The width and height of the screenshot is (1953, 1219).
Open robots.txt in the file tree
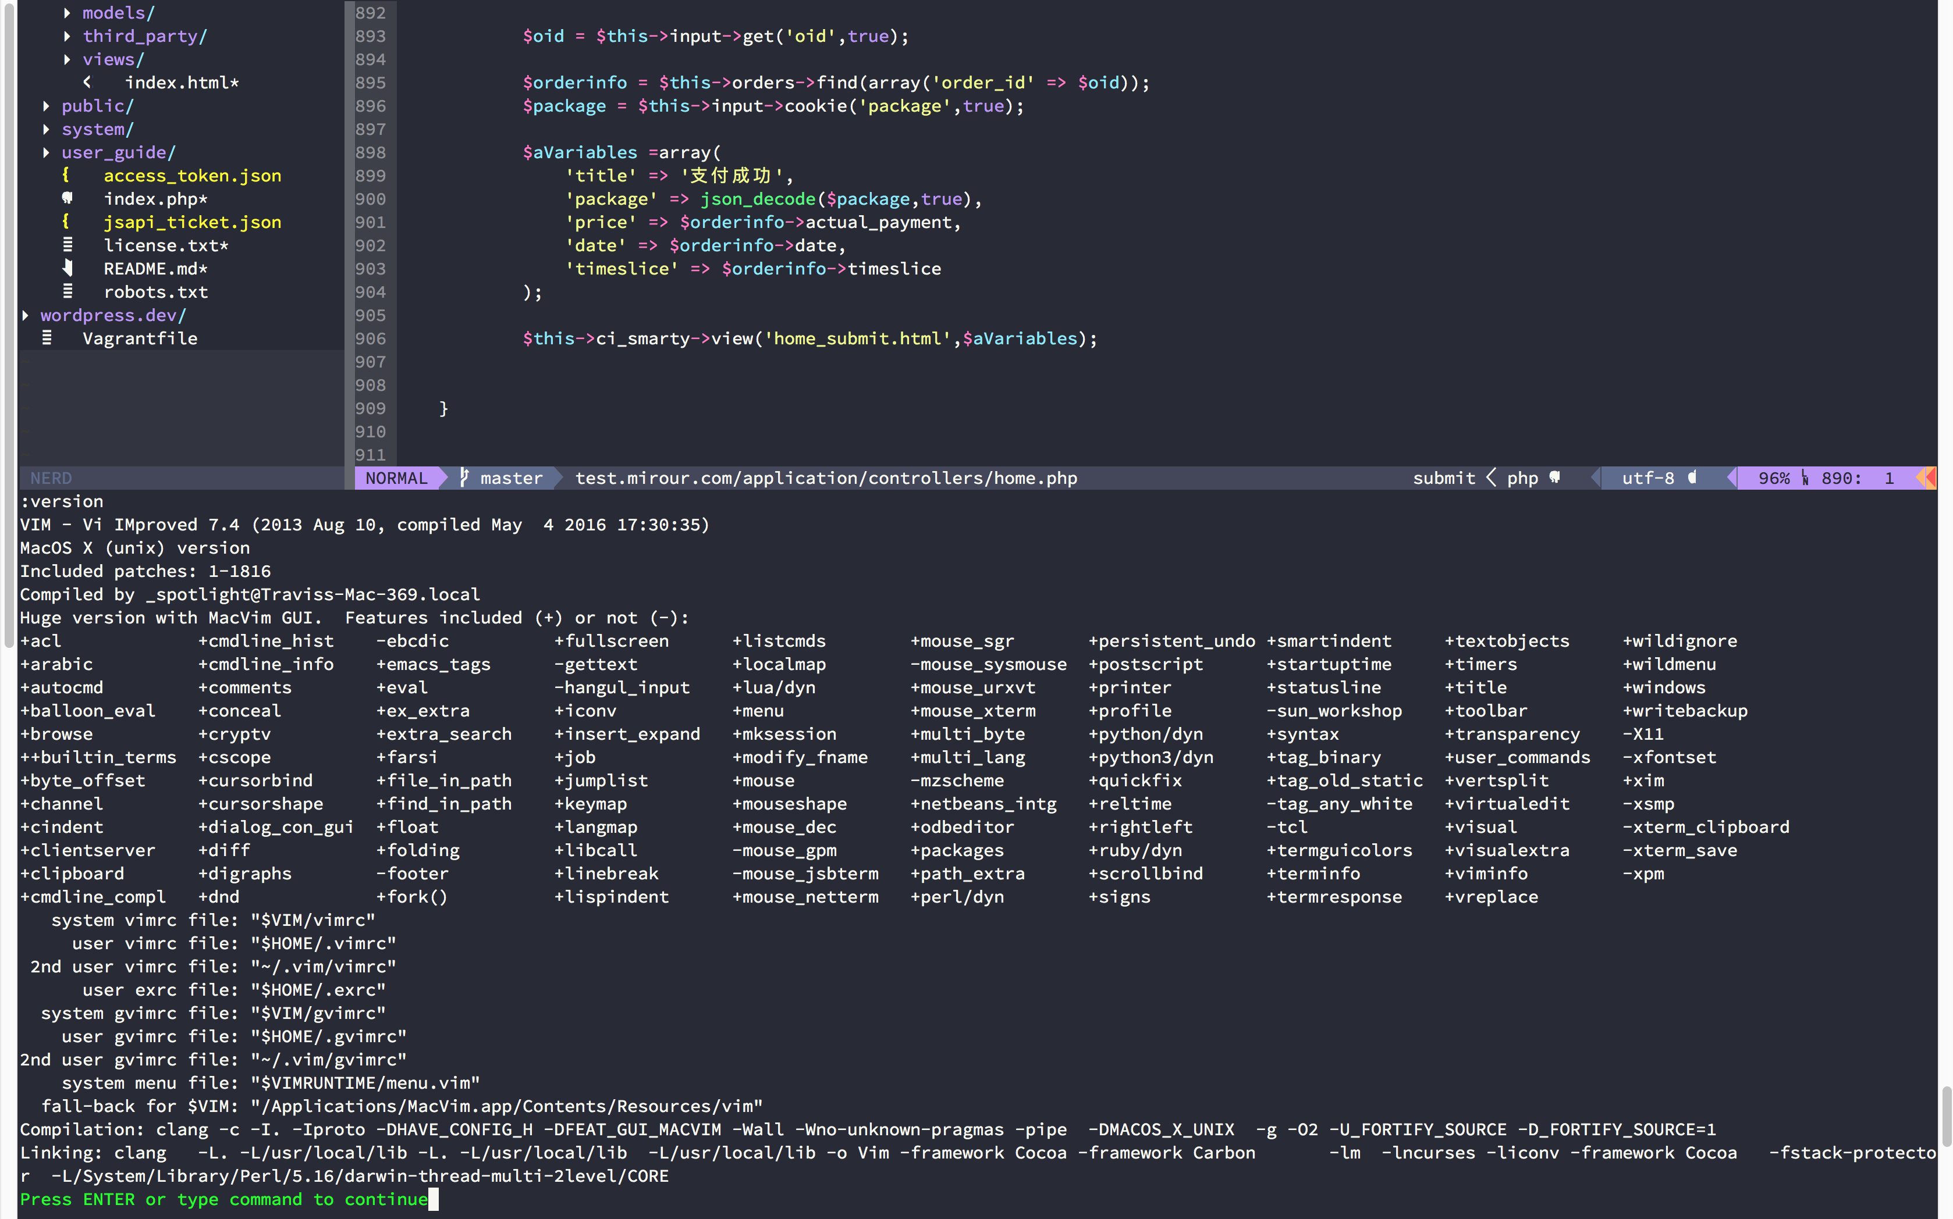156,293
